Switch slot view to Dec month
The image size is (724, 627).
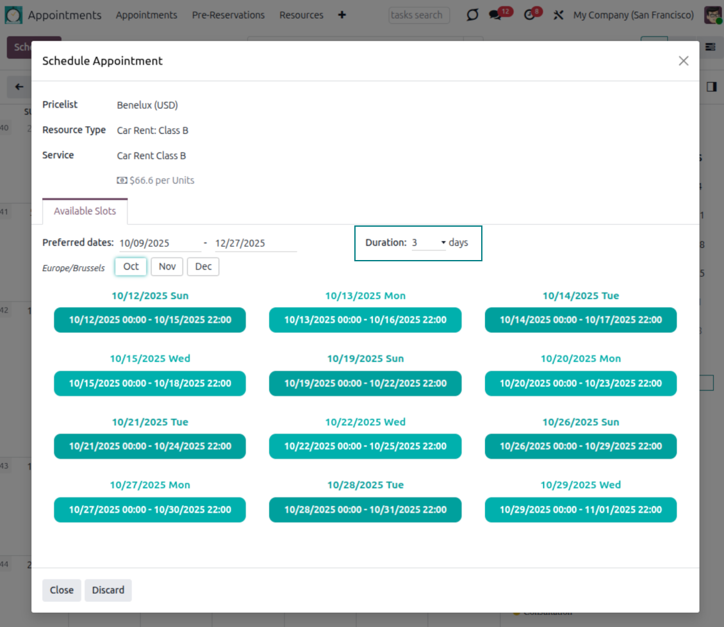(x=203, y=266)
